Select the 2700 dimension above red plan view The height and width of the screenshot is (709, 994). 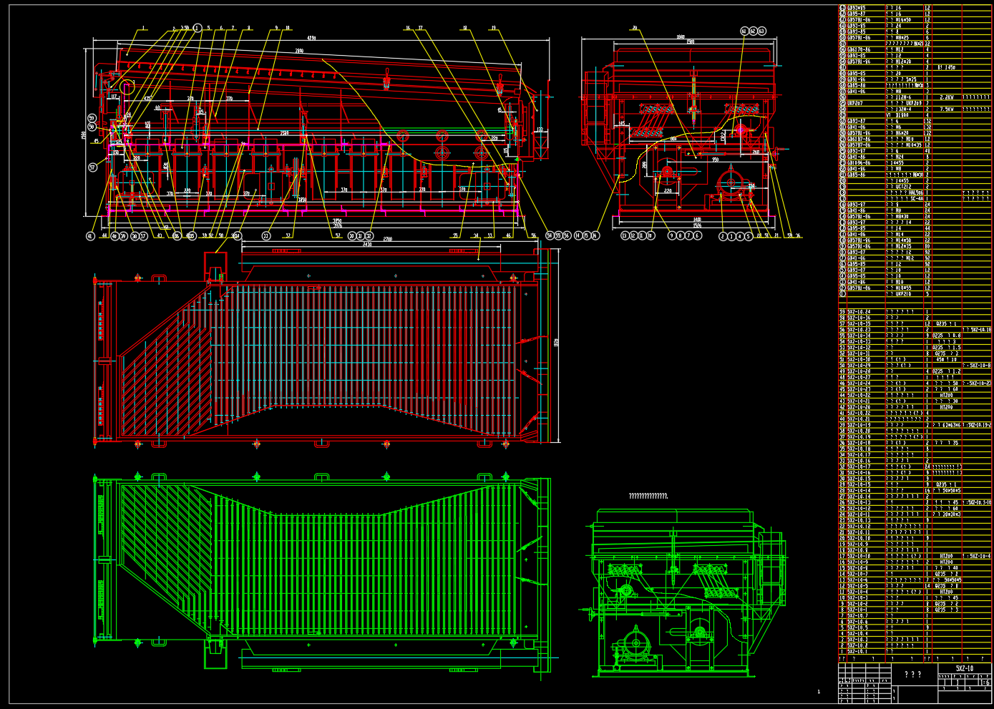(x=387, y=238)
